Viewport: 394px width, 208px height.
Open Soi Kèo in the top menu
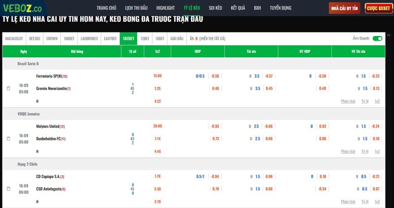pyautogui.click(x=215, y=8)
